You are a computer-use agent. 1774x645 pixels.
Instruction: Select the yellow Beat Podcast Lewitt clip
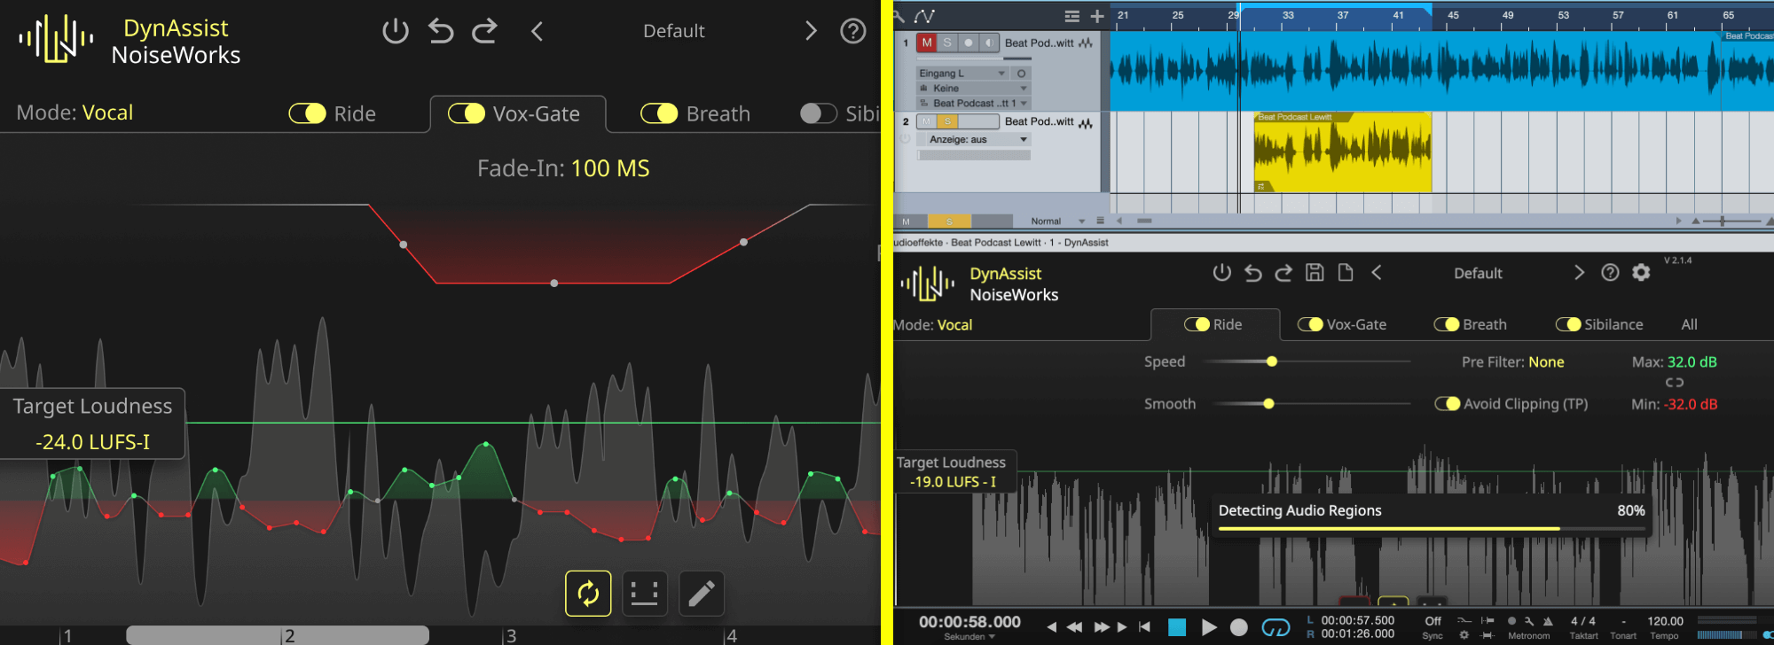[1342, 155]
